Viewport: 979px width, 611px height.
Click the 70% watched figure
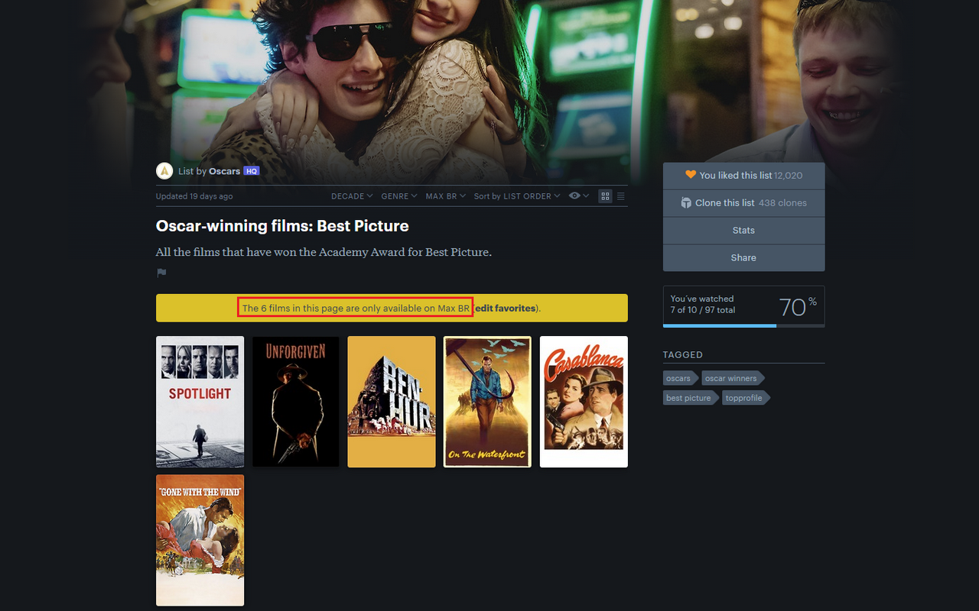click(798, 306)
